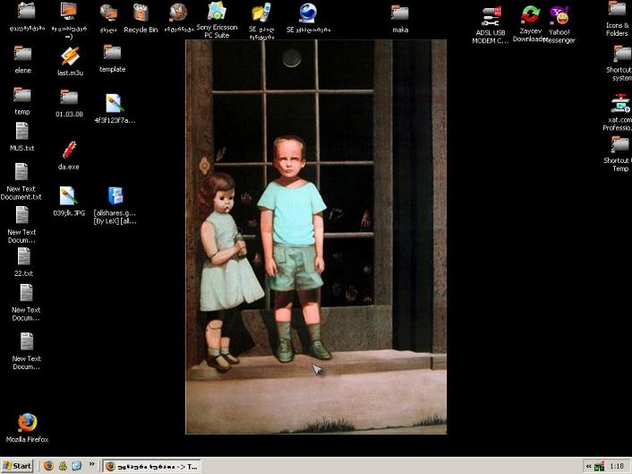Screen dimensions: 632x474
Task: Select the MUS.txt text file
Action: point(22,132)
